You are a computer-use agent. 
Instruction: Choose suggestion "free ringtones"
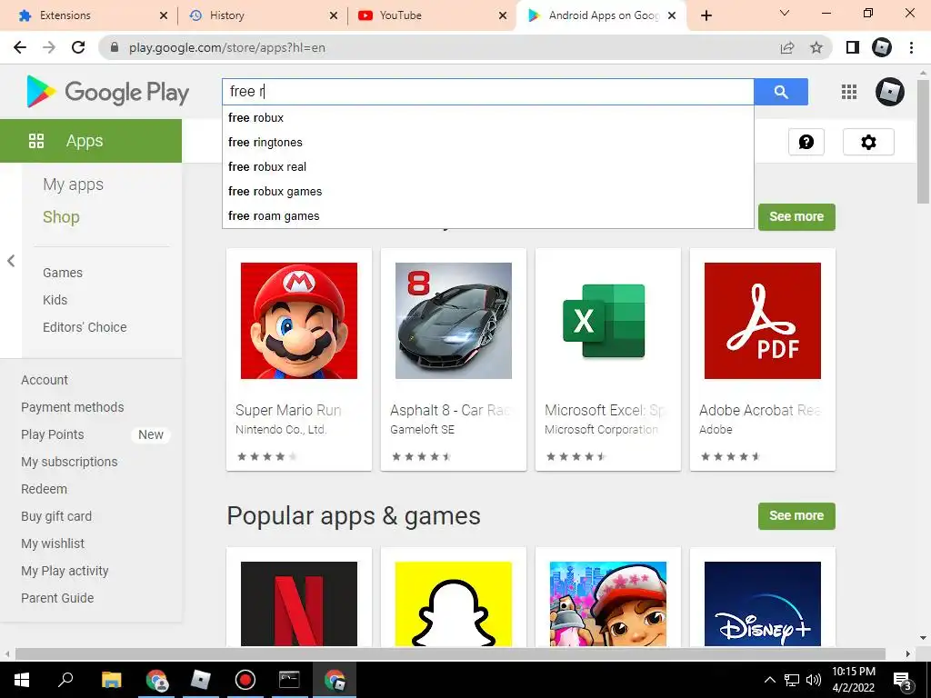(488, 143)
